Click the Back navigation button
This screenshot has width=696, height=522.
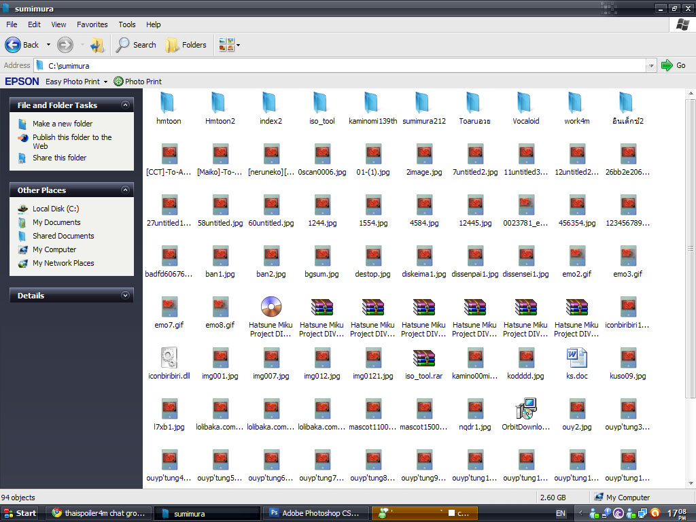(22, 45)
